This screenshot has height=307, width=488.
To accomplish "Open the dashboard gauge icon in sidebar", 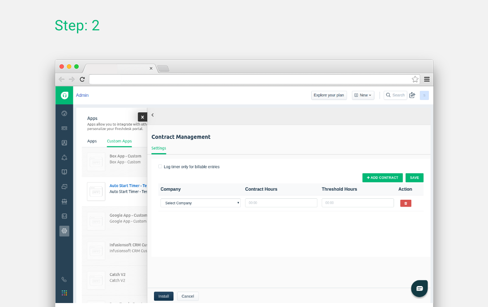I will [x=64, y=113].
